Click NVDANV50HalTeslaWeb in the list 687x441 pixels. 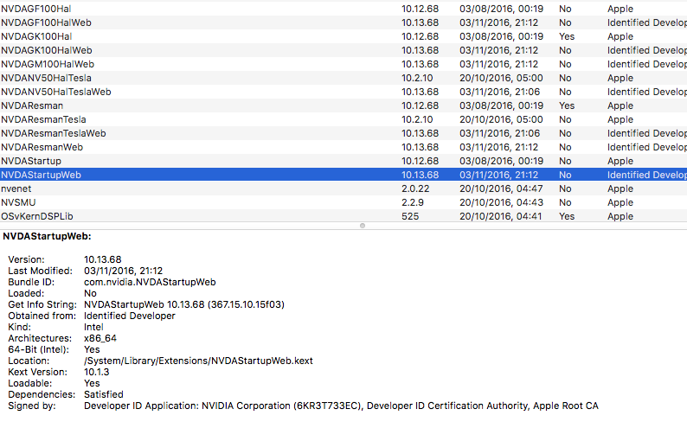pos(343,92)
